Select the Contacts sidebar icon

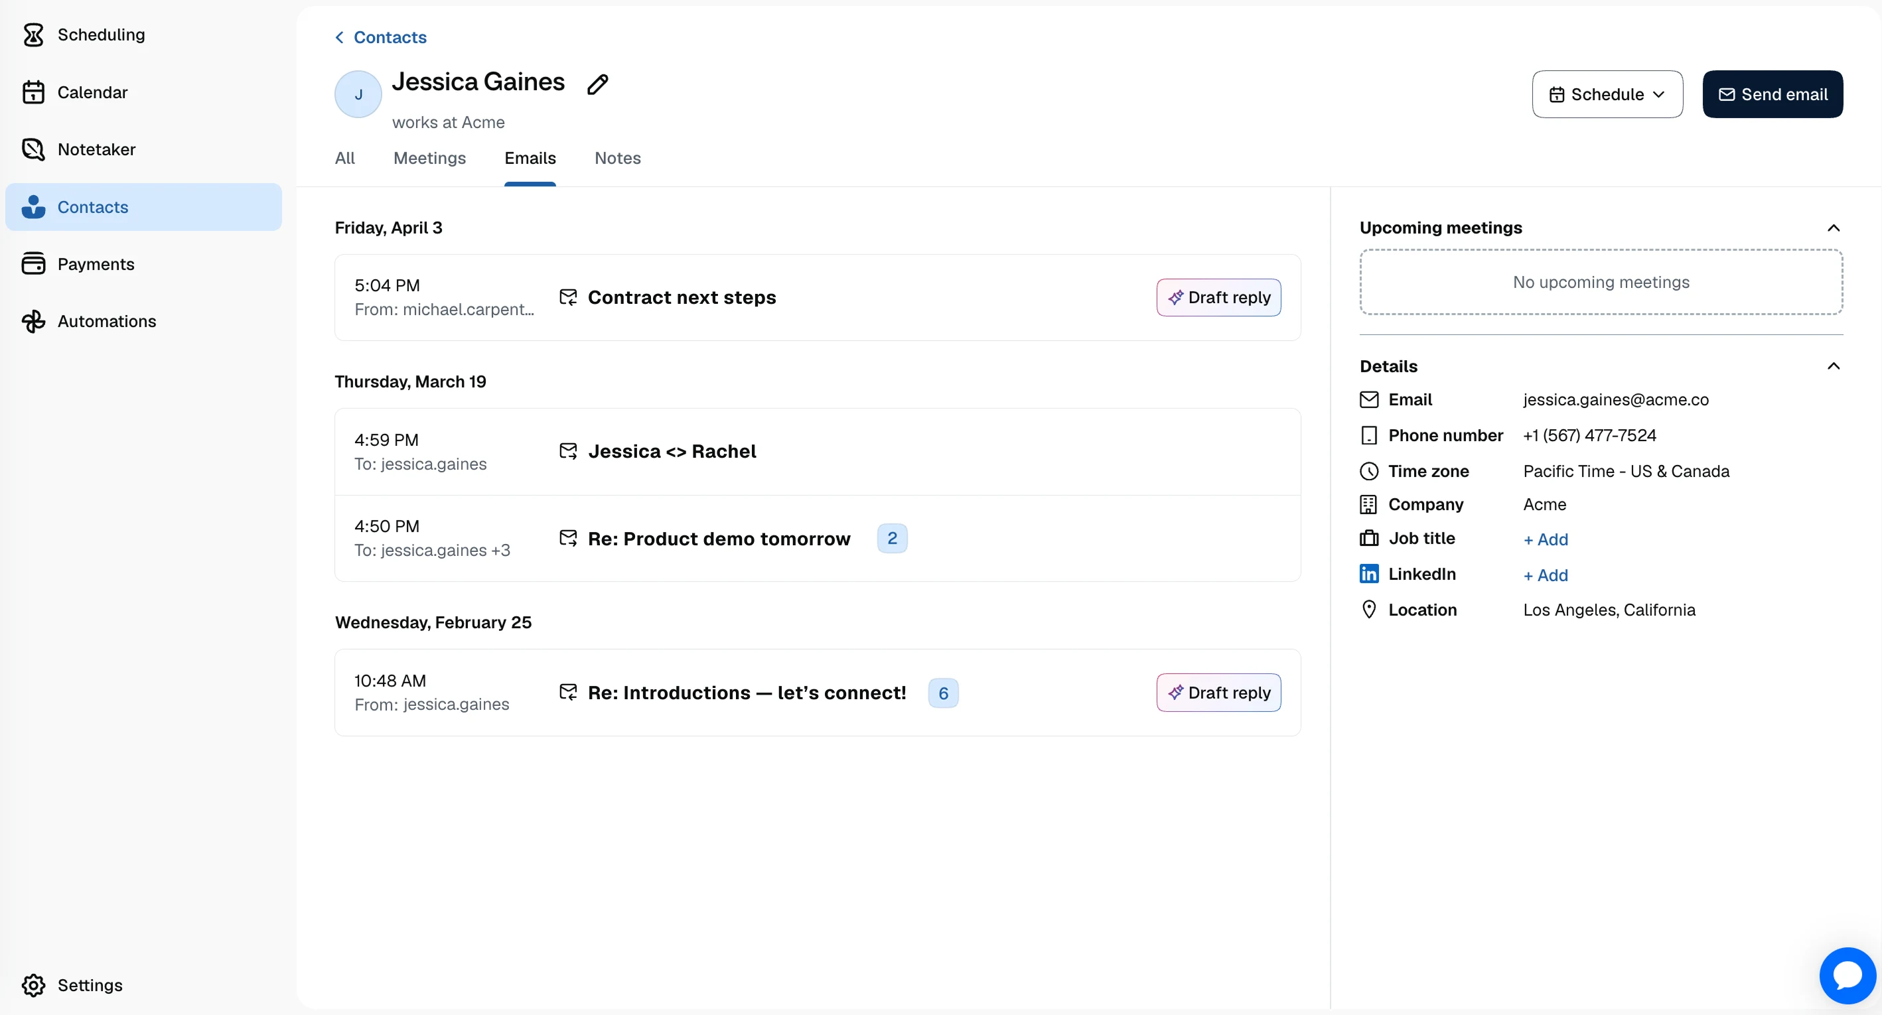pyautogui.click(x=33, y=207)
